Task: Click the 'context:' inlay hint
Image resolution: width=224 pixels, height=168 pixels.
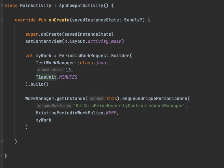Action: (x=97, y=98)
